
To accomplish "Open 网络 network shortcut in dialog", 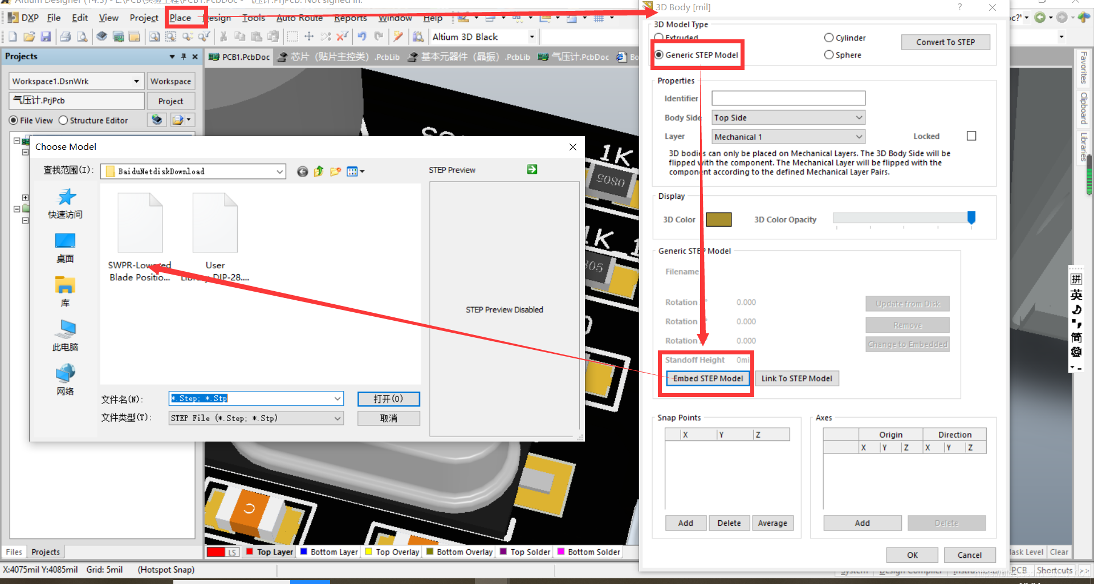I will (65, 380).
